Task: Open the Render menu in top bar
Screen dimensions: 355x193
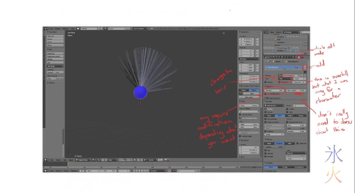Action: pyautogui.click(x=58, y=28)
